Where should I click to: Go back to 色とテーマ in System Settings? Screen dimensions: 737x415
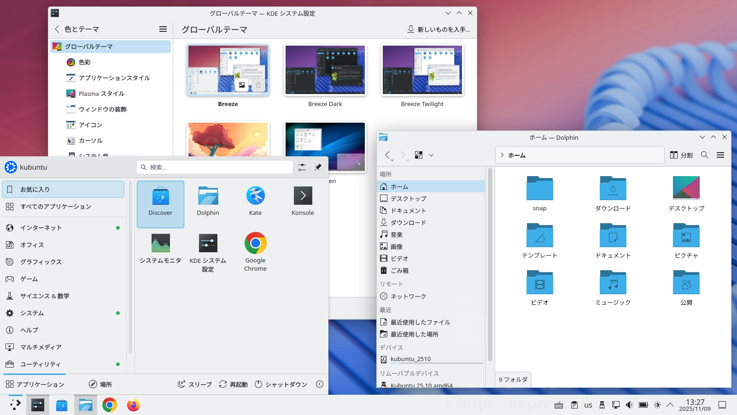tap(76, 29)
